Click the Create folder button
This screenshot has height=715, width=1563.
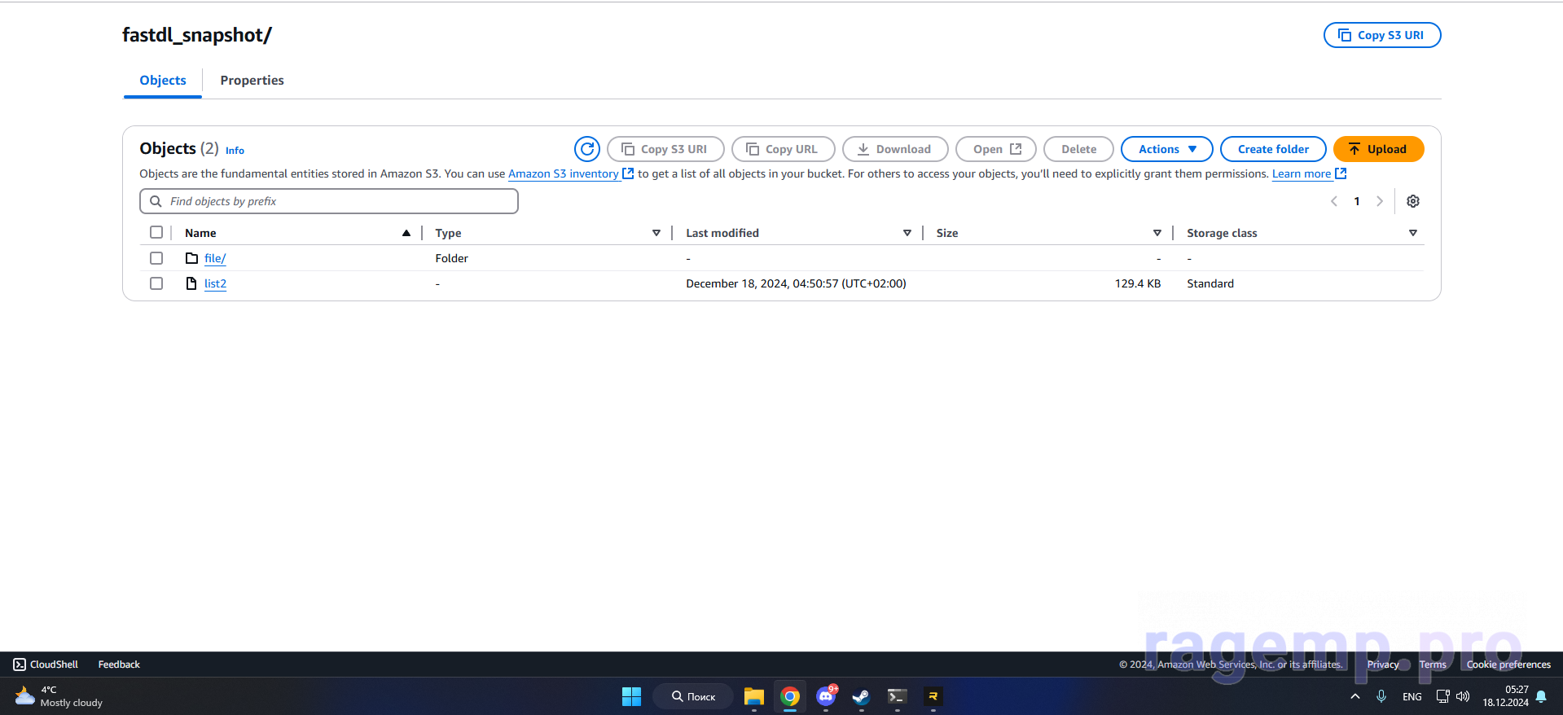point(1272,149)
